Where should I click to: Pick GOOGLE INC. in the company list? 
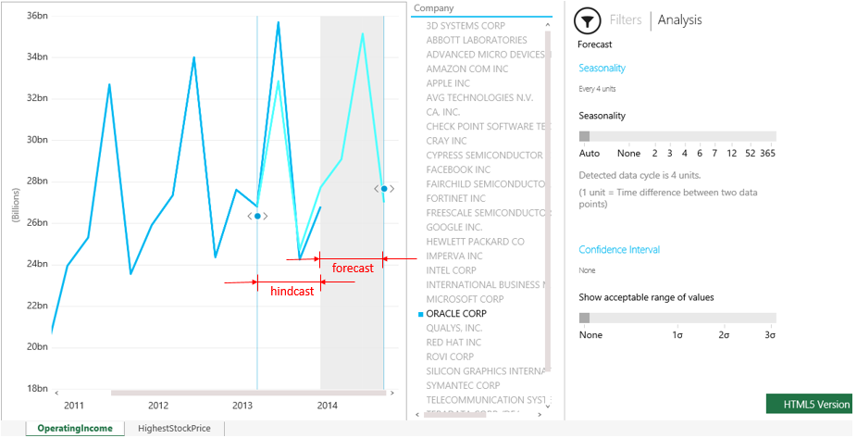453,227
